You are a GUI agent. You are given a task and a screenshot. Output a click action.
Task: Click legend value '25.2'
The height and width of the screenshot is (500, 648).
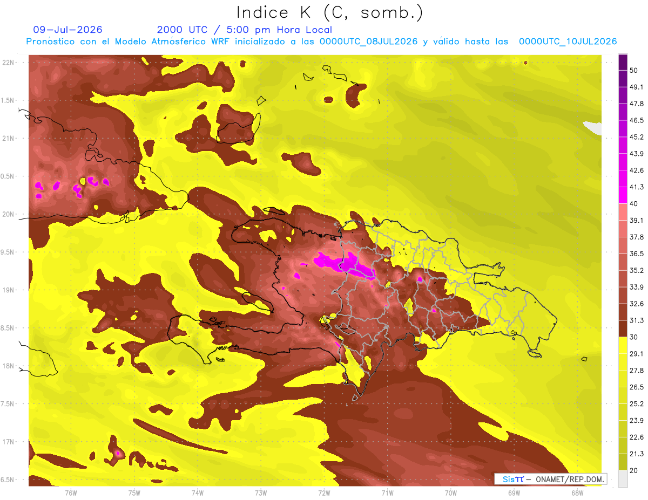tap(636, 404)
